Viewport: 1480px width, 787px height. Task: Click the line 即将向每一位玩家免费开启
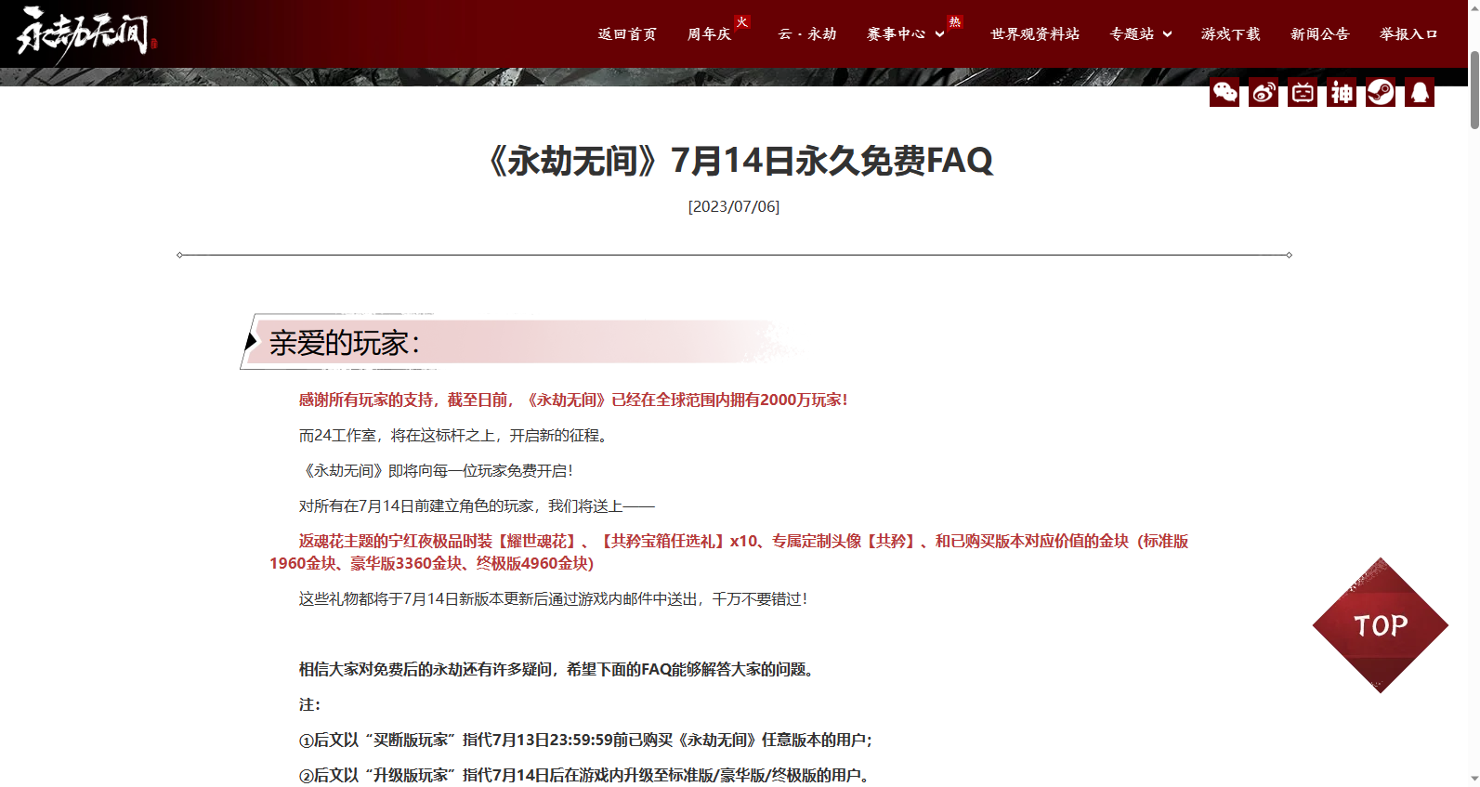(437, 470)
